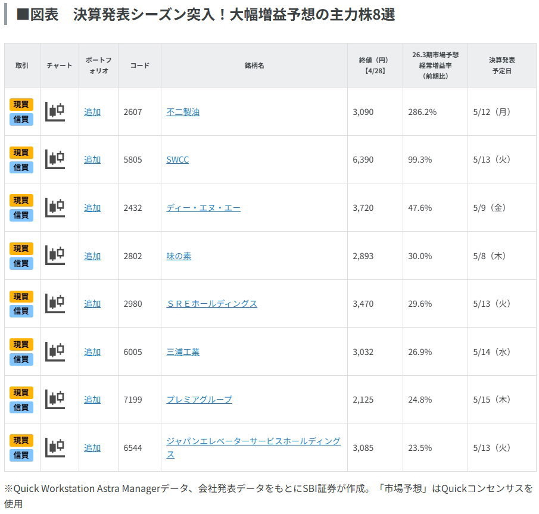Click 信買 button for SWCC
Image resolution: width=539 pixels, height=514 pixels.
click(21, 167)
